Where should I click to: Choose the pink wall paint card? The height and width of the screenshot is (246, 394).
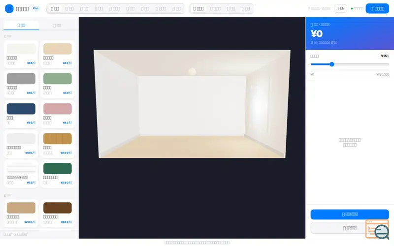[x=58, y=114]
